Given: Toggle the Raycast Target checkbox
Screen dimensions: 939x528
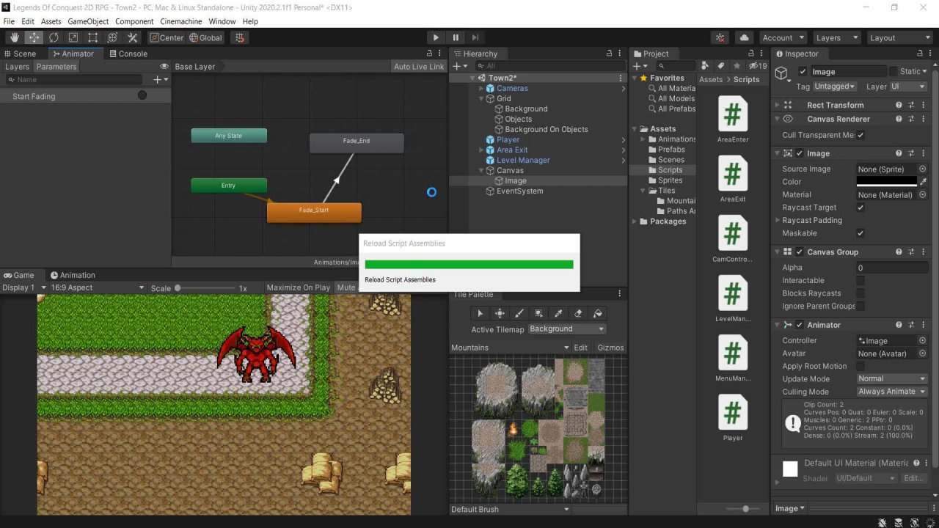Looking at the screenshot, I should tap(861, 208).
